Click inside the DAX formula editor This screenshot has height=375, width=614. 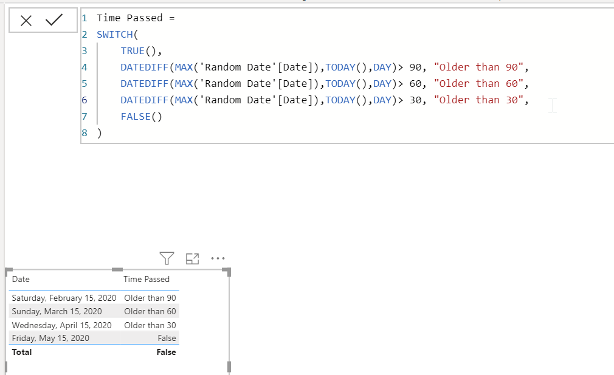(347, 75)
